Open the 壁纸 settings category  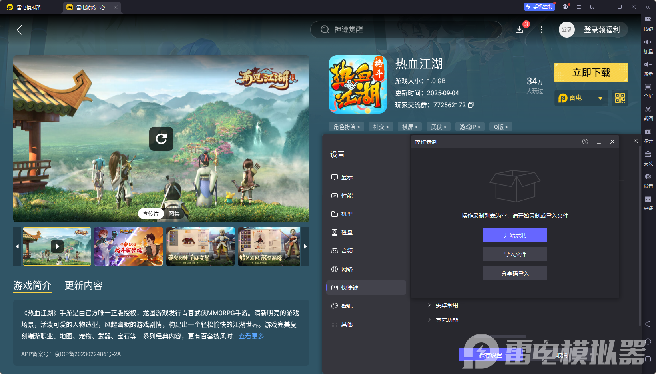[x=366, y=306]
